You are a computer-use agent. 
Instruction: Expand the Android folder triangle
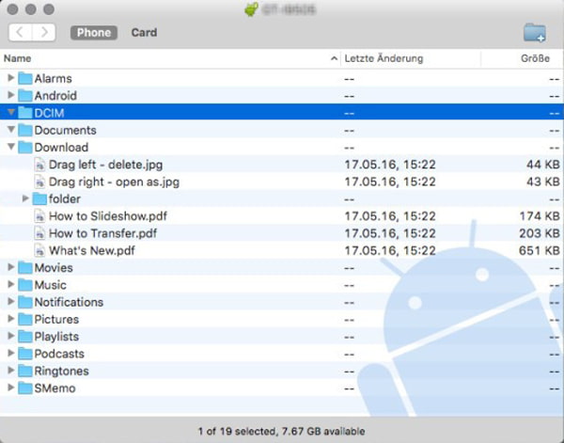pos(10,95)
